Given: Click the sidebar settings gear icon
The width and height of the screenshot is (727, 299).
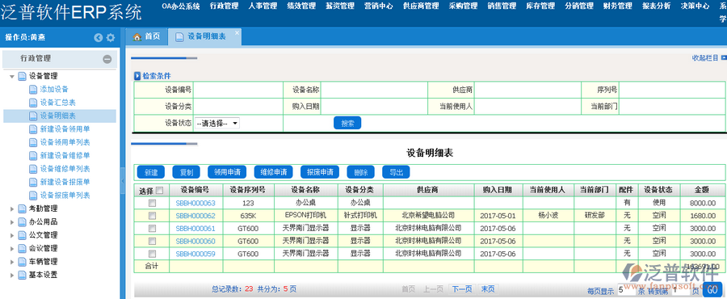Looking at the screenshot, I should [x=111, y=38].
